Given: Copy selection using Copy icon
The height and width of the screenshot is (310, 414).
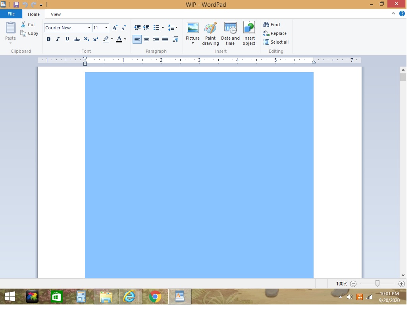Looking at the screenshot, I should pyautogui.click(x=23, y=34).
